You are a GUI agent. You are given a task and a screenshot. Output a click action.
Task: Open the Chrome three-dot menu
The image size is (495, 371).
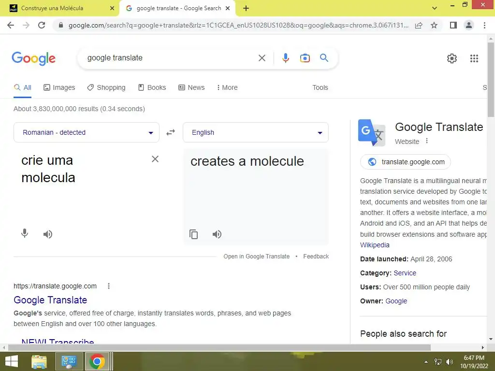484,25
